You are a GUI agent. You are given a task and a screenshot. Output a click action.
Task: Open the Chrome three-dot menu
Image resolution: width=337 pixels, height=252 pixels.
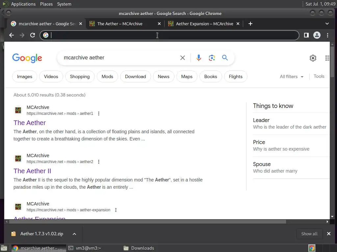327,35
